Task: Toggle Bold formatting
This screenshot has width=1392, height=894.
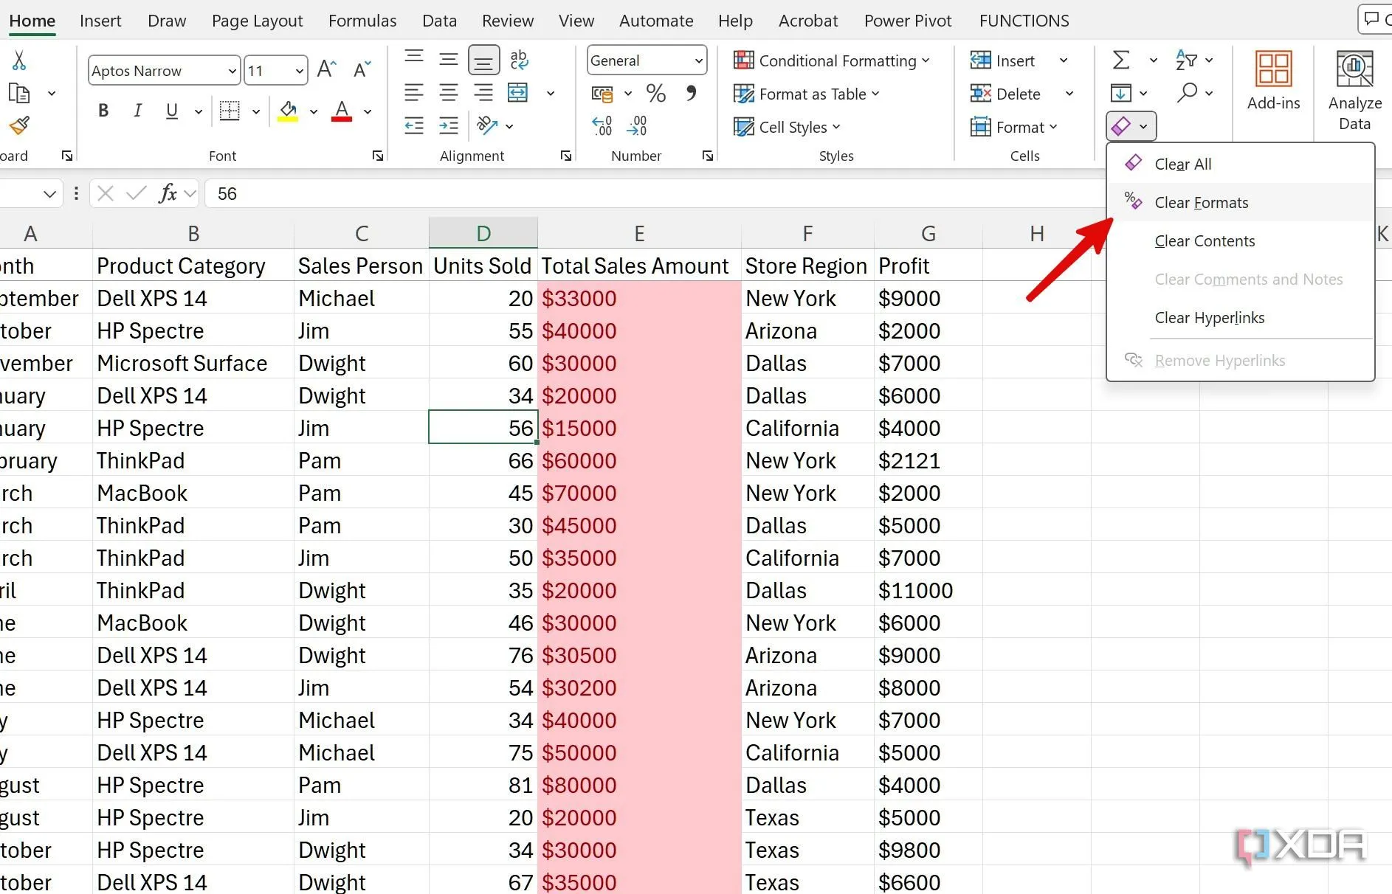Action: click(x=103, y=111)
